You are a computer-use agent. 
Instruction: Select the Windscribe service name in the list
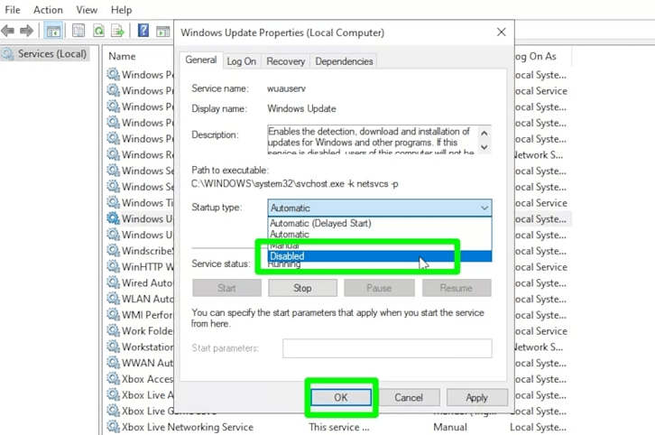[147, 251]
